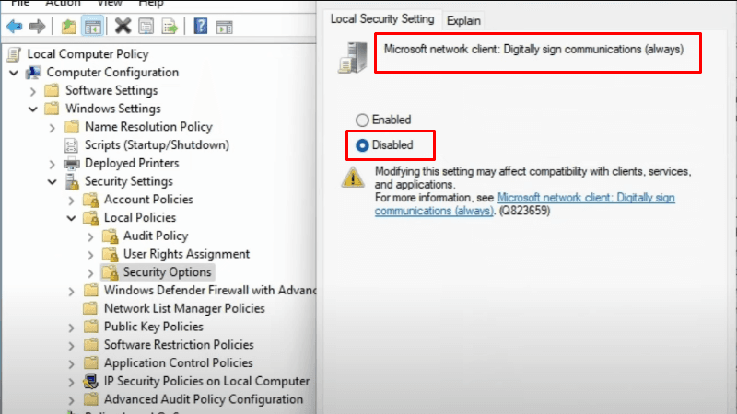The width and height of the screenshot is (737, 414).
Task: Select User Rights Assignment tree item
Action: tap(186, 254)
